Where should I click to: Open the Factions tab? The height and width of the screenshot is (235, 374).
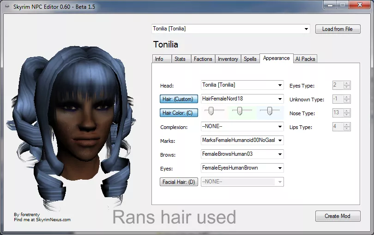click(203, 59)
